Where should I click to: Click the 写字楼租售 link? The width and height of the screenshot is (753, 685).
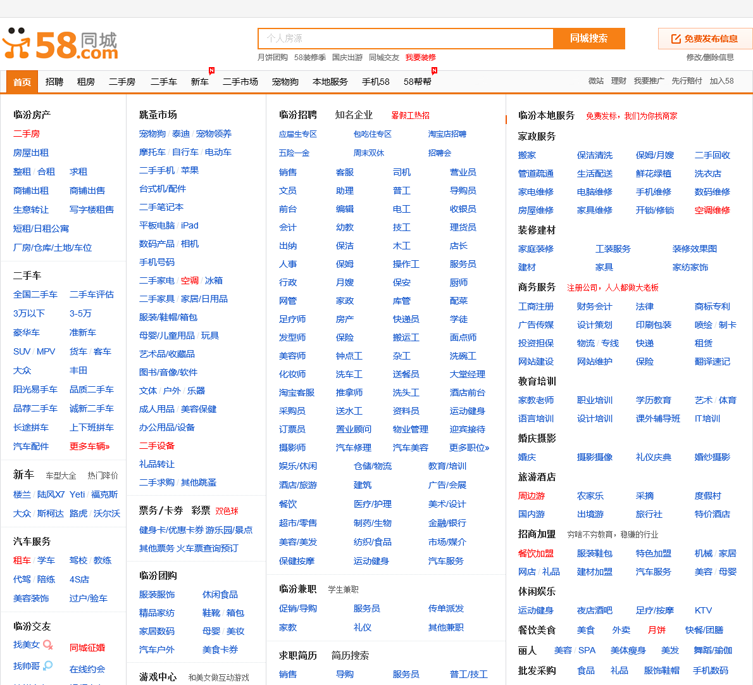point(92,210)
